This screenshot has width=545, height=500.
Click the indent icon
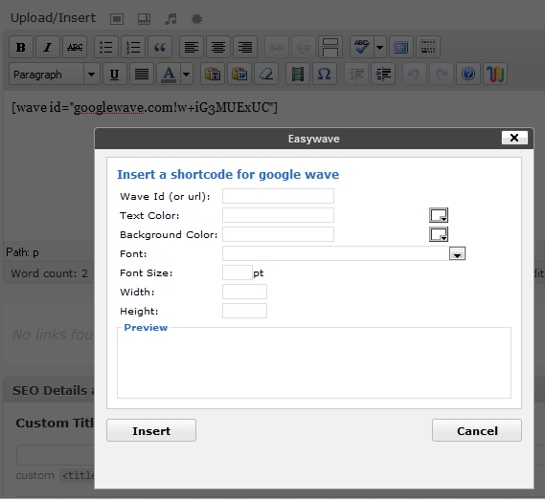click(383, 74)
